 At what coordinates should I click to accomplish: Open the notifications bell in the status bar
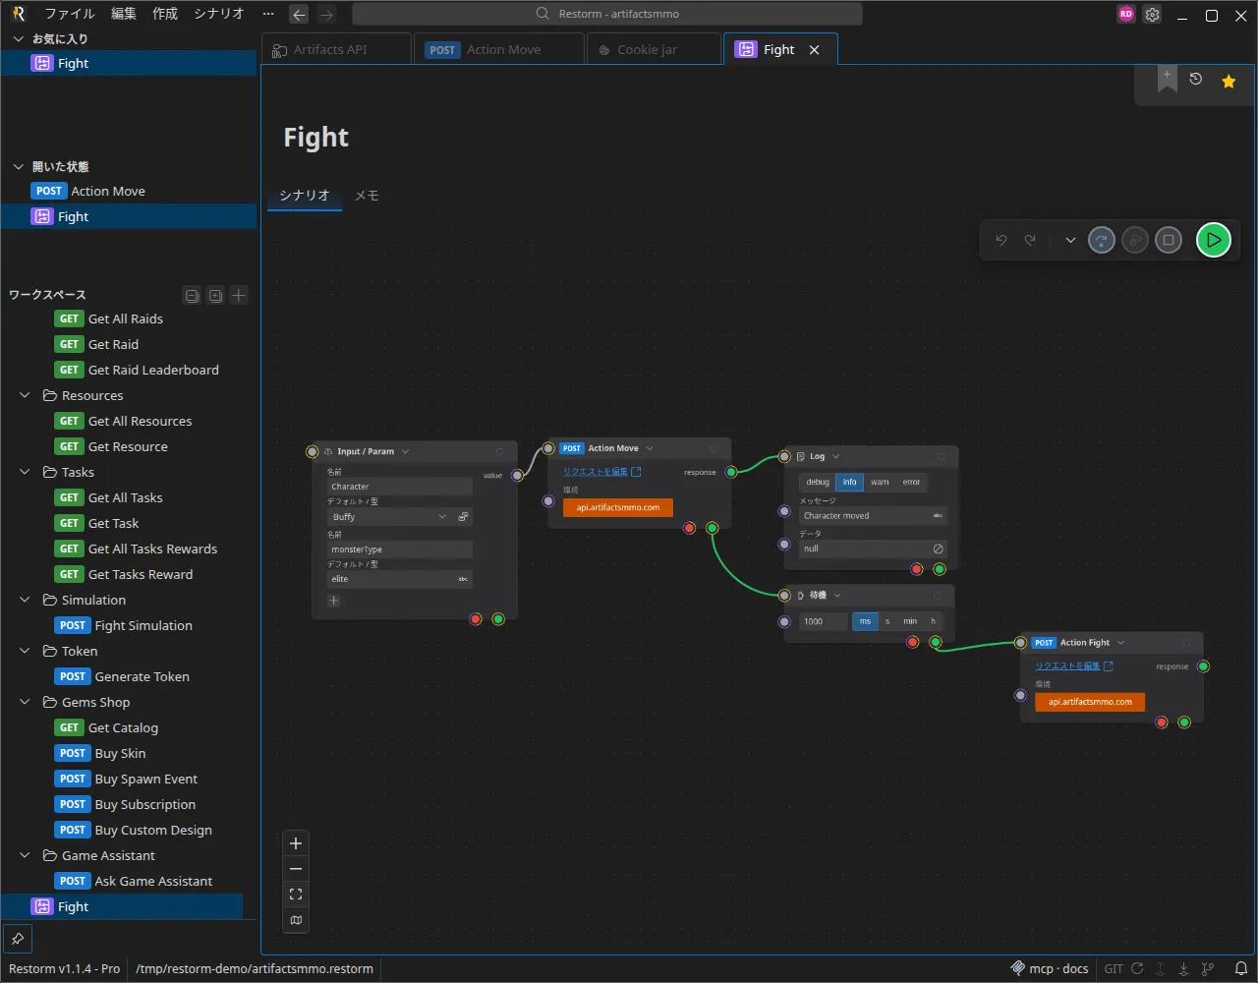[x=1241, y=968]
